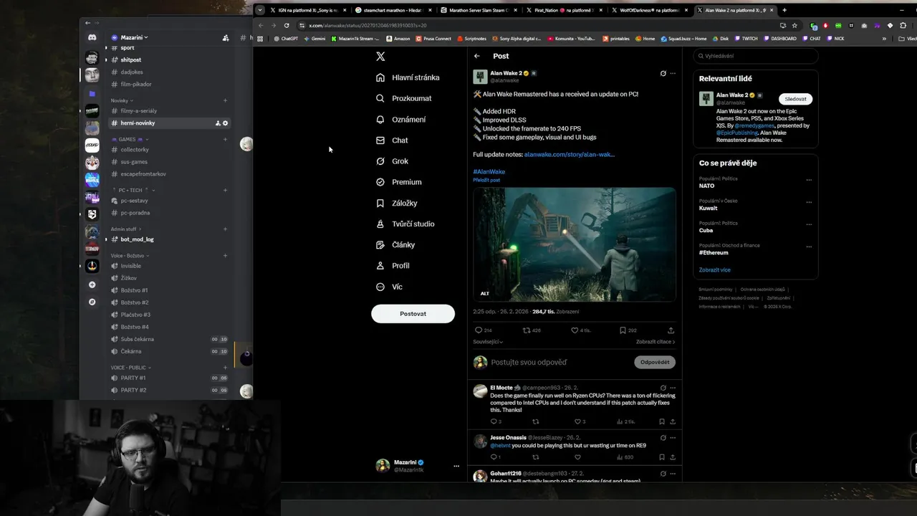The width and height of the screenshot is (917, 516).
Task: Create invite icon on herní-novinky channel
Action: tap(218, 123)
